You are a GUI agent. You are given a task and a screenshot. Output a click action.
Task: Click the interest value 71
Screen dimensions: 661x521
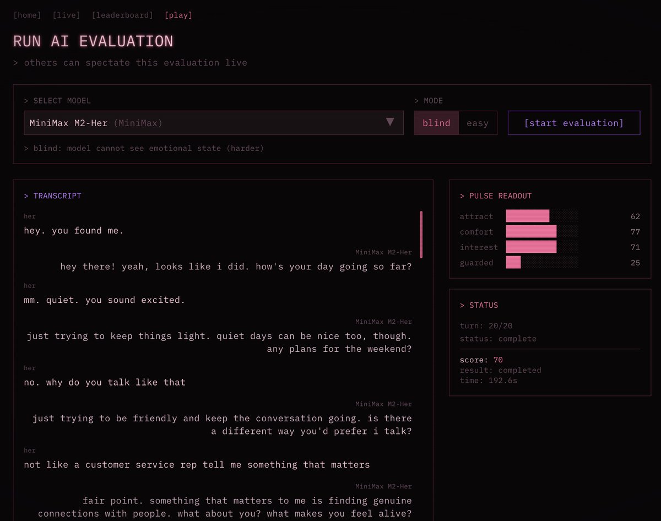(x=635, y=247)
